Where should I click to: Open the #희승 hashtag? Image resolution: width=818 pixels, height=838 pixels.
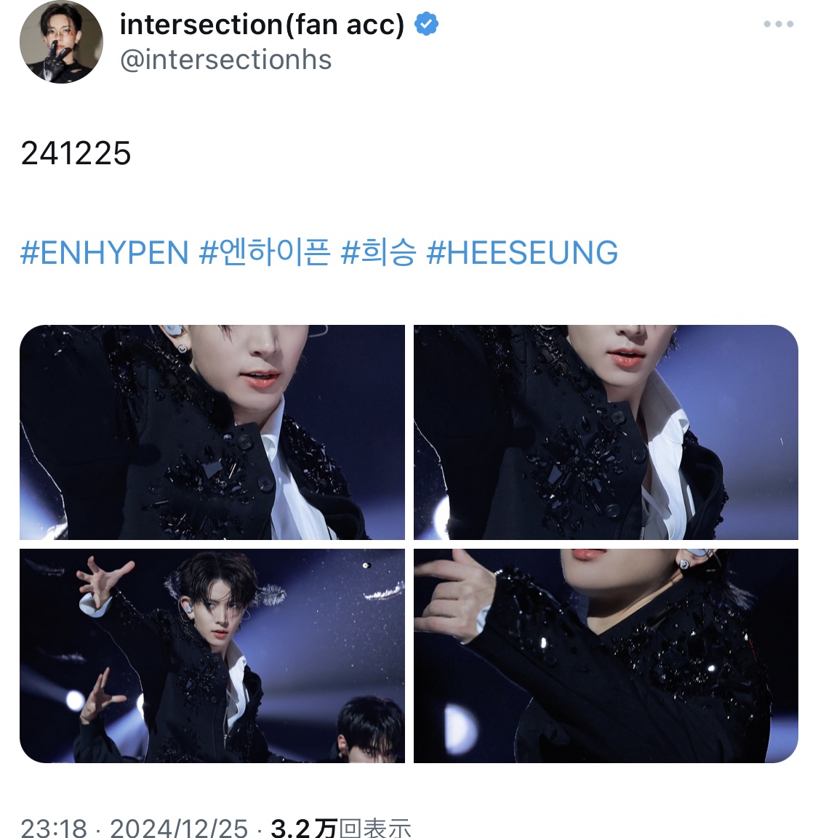(378, 252)
